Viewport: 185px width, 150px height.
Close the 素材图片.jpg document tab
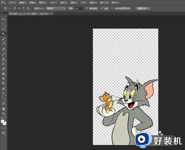click(51, 14)
